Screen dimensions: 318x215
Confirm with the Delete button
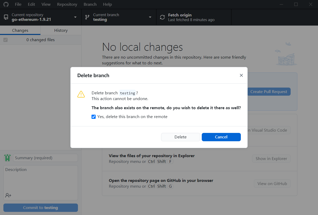coord(181,137)
